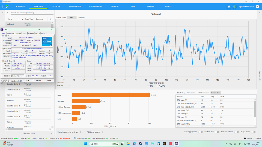Open the CLOUD tab
Viewport: 262px width, 147px height.
click(168, 7)
